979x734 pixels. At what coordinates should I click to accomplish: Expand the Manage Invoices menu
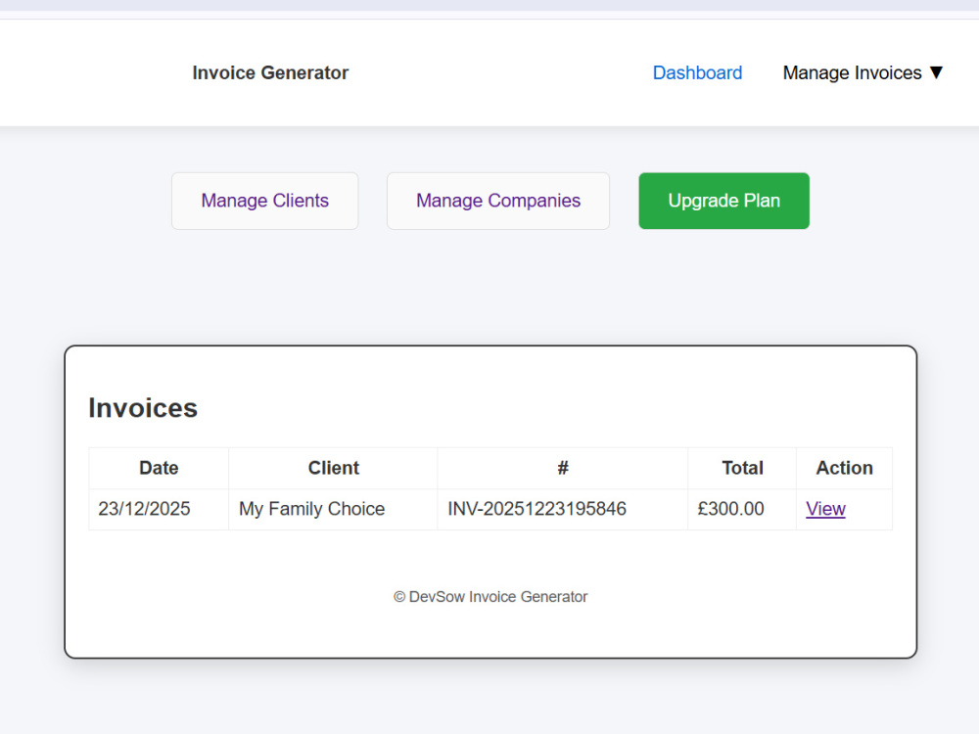pyautogui.click(x=862, y=73)
